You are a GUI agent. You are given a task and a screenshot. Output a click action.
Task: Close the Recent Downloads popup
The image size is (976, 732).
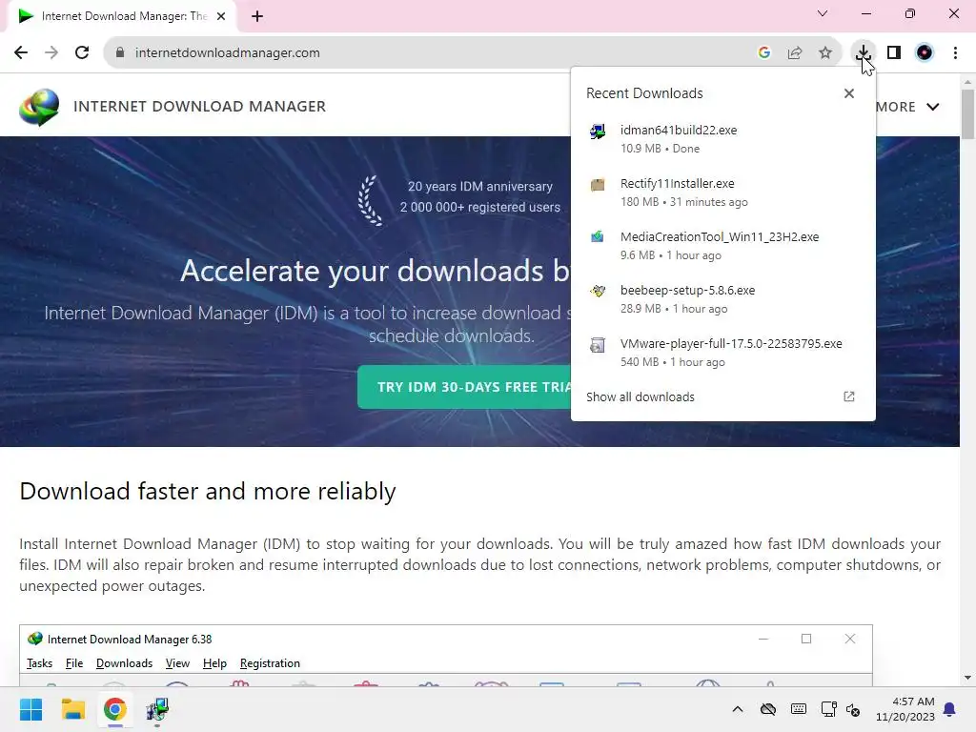[x=849, y=93]
